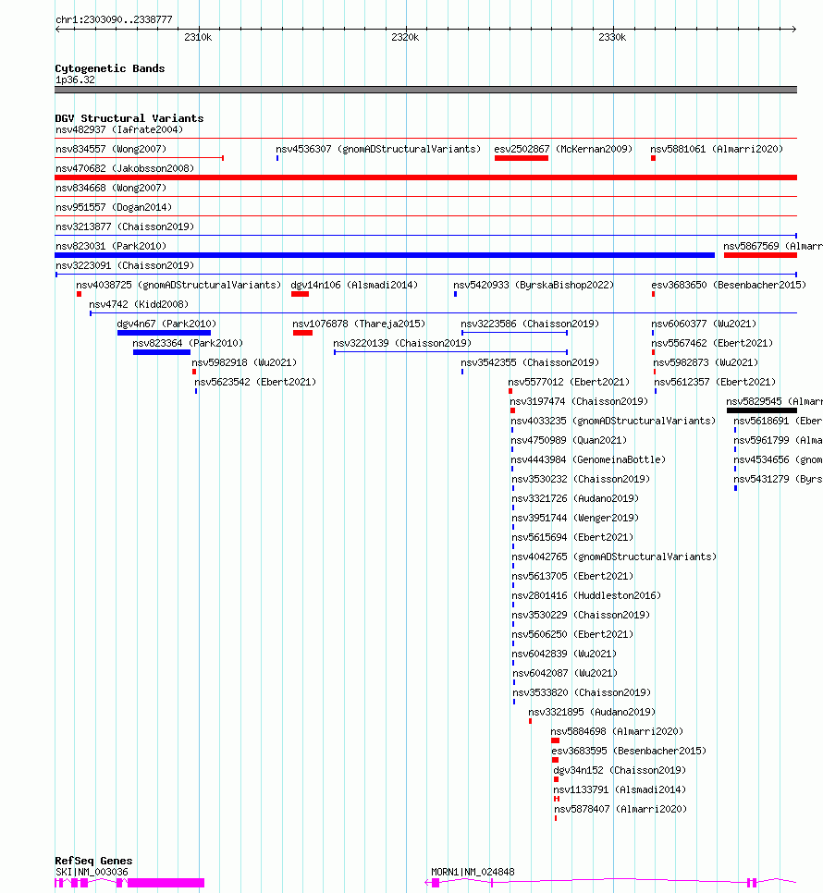Select nsv5615694 (Ebert2021) label
Screen dimensions: 823x893
(x=572, y=536)
